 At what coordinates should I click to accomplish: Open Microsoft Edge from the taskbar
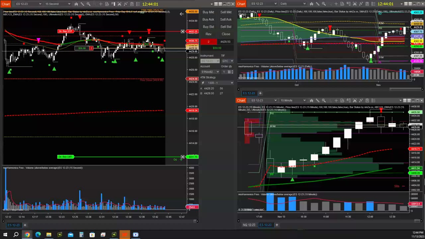point(38,235)
